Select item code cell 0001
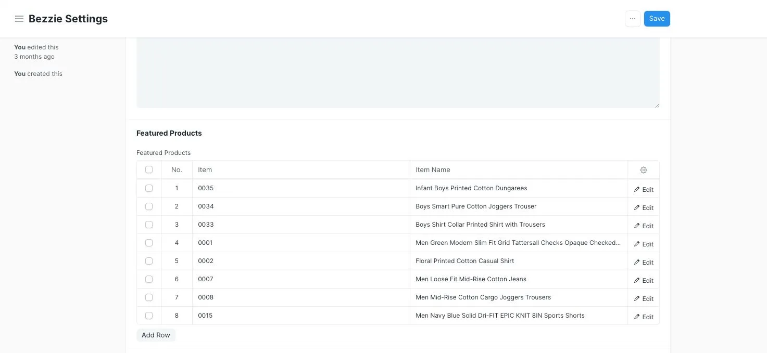This screenshot has width=767, height=353. 301,243
